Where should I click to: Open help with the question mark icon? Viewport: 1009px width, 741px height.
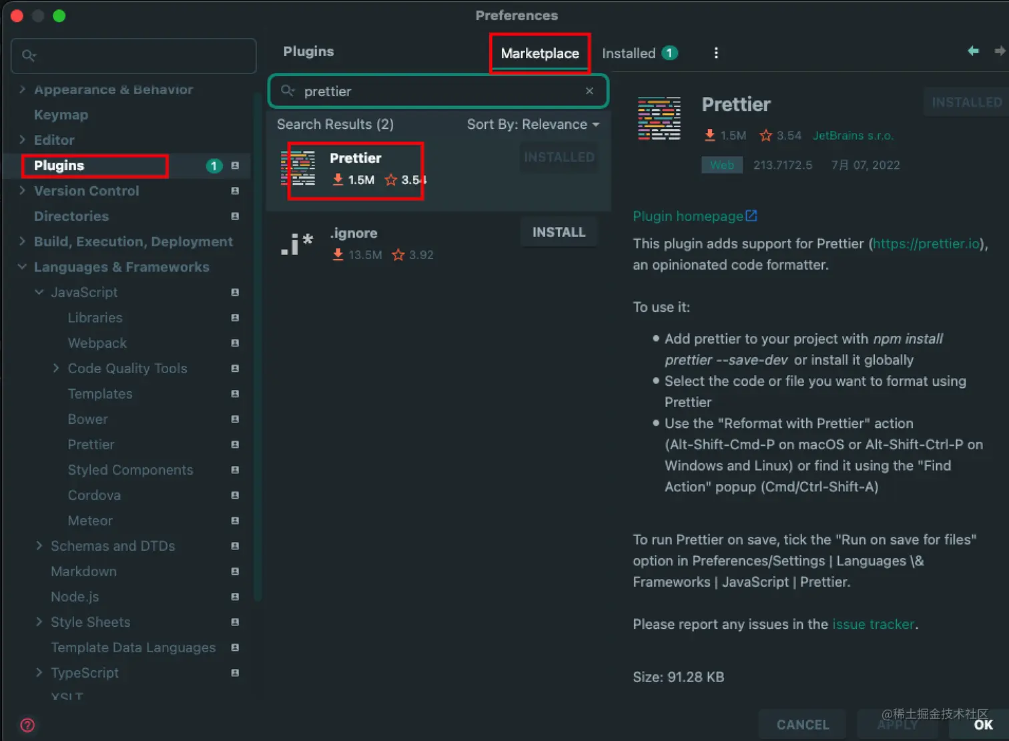pos(27,725)
